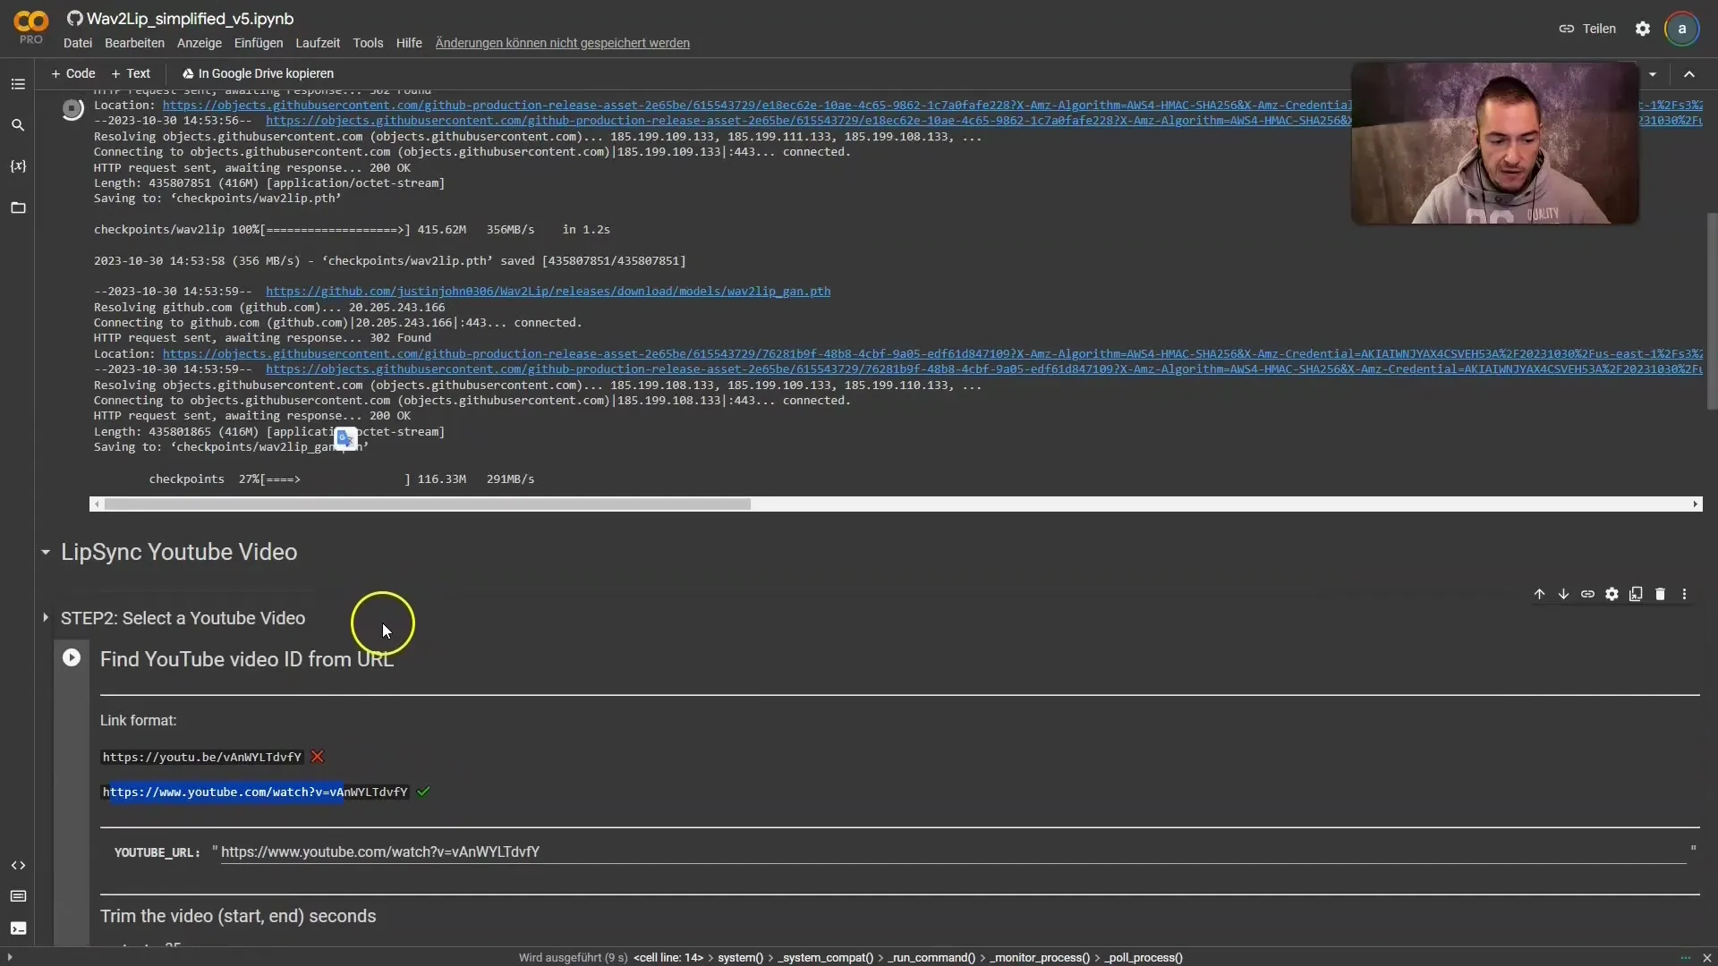The height and width of the screenshot is (966, 1718).
Task: Click the file/Datei menu
Action: (78, 44)
